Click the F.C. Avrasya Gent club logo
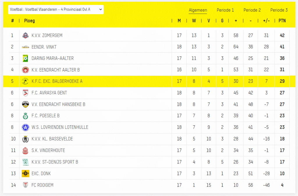This screenshot has width=298, height=196. [x=26, y=93]
